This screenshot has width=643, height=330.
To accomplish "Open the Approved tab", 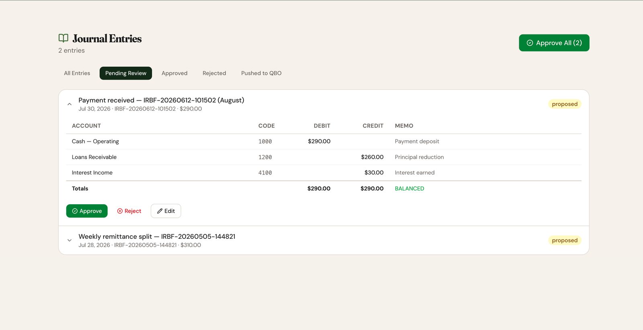I will tap(174, 73).
